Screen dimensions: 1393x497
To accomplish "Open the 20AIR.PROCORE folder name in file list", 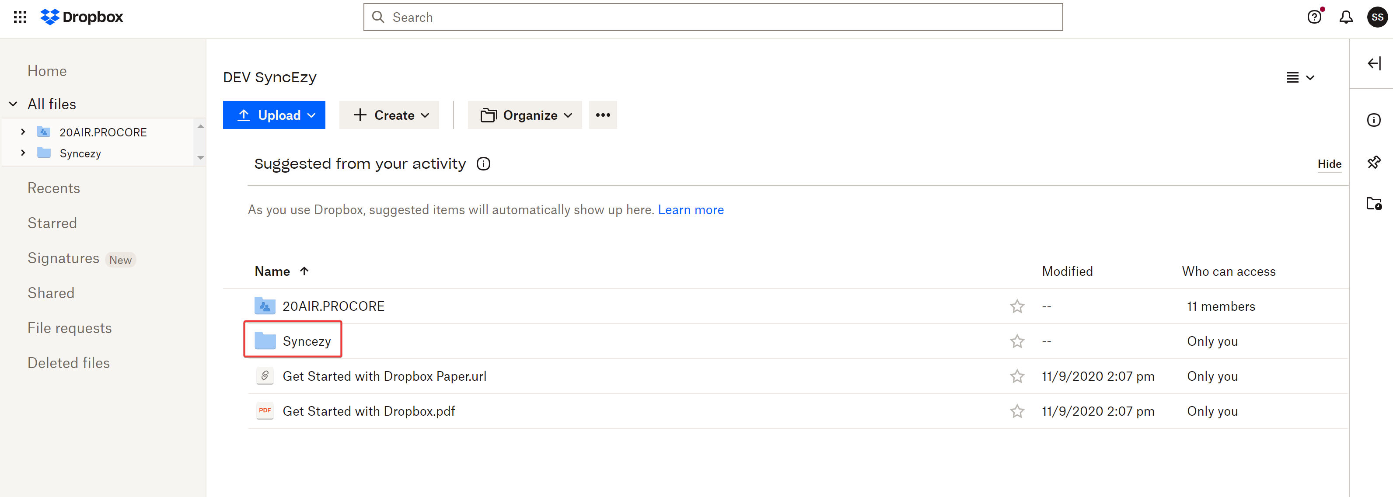I will click(334, 306).
